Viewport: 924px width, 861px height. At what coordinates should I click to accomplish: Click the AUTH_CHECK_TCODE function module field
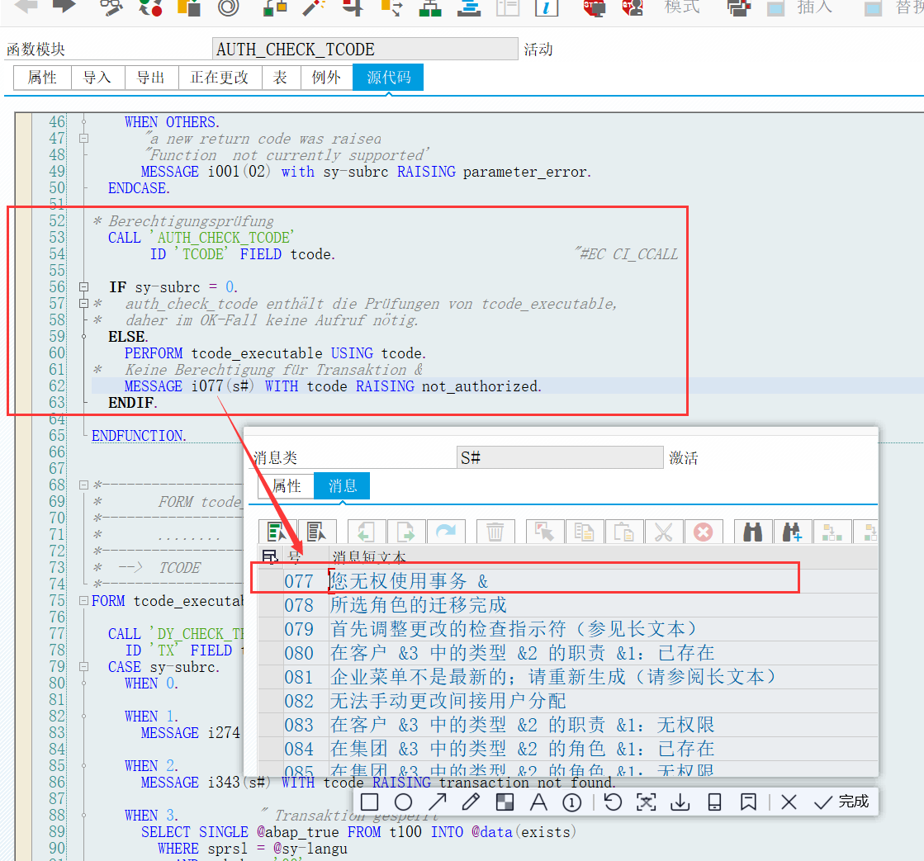click(364, 50)
